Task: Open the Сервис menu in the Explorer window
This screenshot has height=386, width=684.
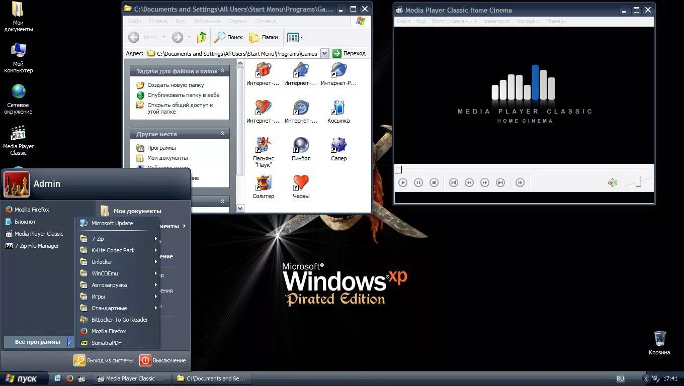Action: click(x=237, y=21)
